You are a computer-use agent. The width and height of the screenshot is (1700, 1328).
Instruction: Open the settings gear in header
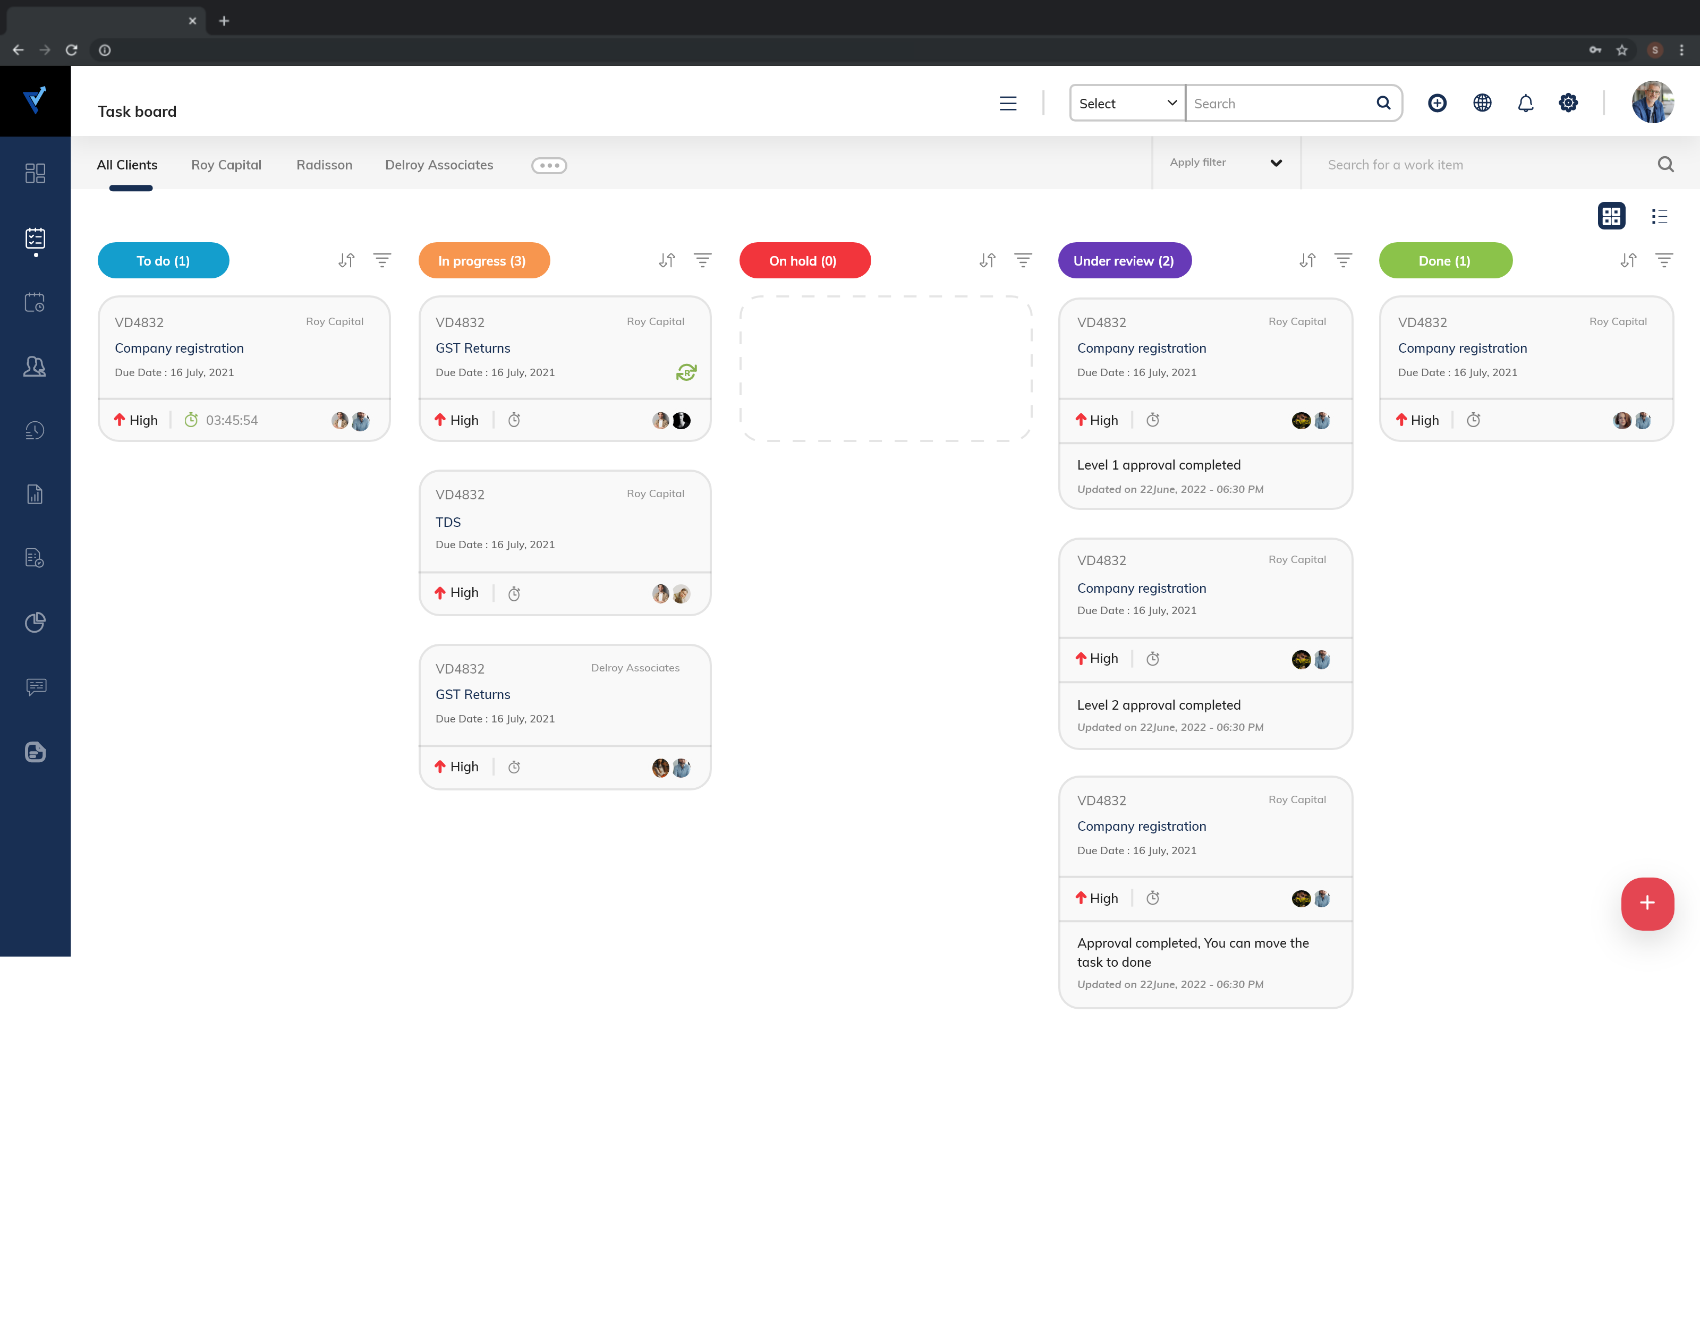[x=1568, y=104]
